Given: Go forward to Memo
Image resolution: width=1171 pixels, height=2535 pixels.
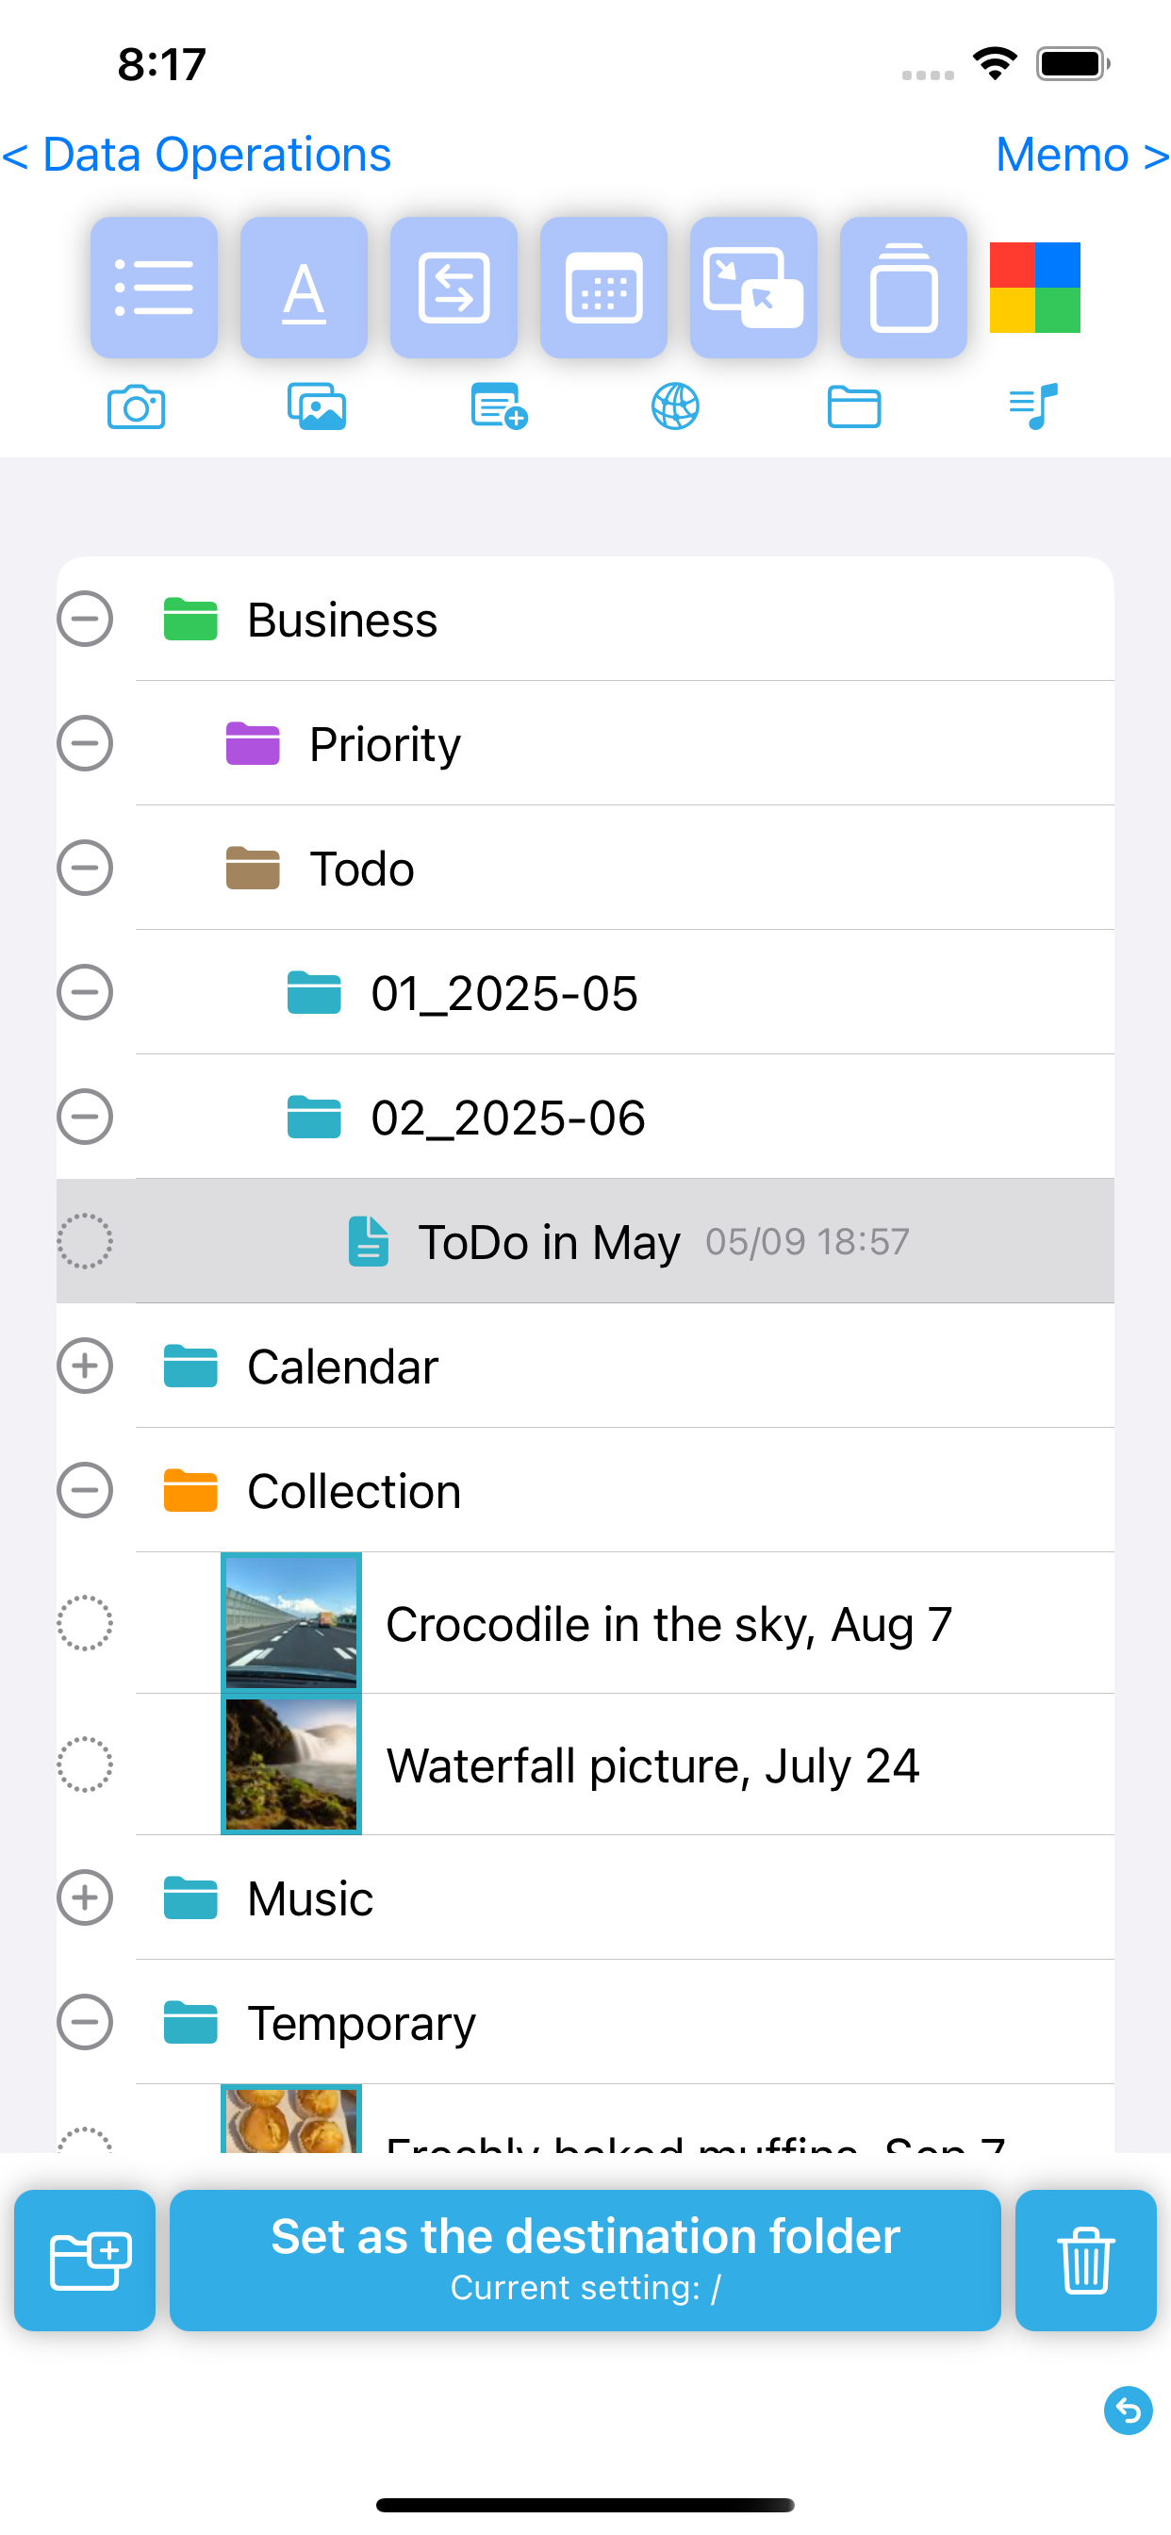Looking at the screenshot, I should point(1081,155).
